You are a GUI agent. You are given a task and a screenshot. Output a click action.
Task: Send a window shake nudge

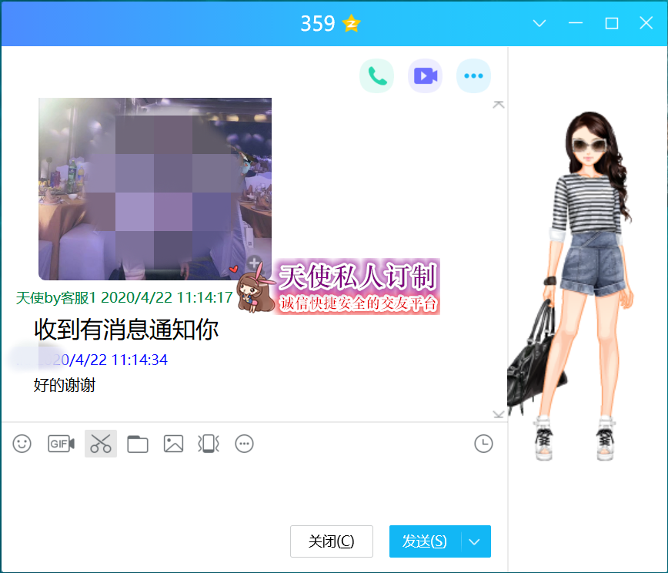click(209, 444)
